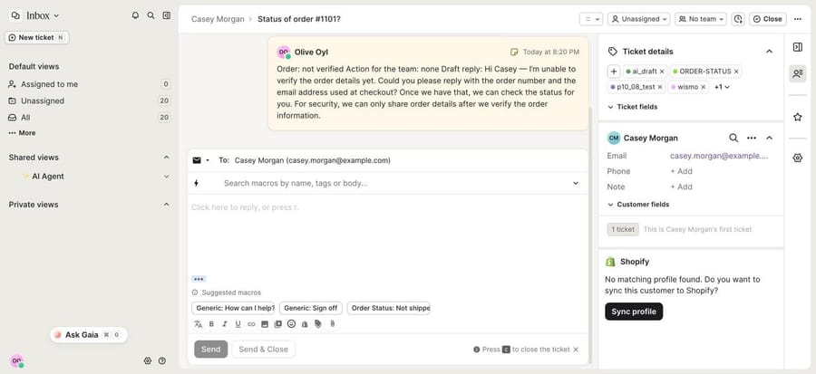Viewport: 816px width, 374px height.
Task: Open the priority dropdown in header
Action: click(x=591, y=19)
